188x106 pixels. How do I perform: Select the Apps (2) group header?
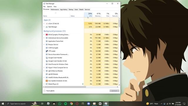[47, 20]
